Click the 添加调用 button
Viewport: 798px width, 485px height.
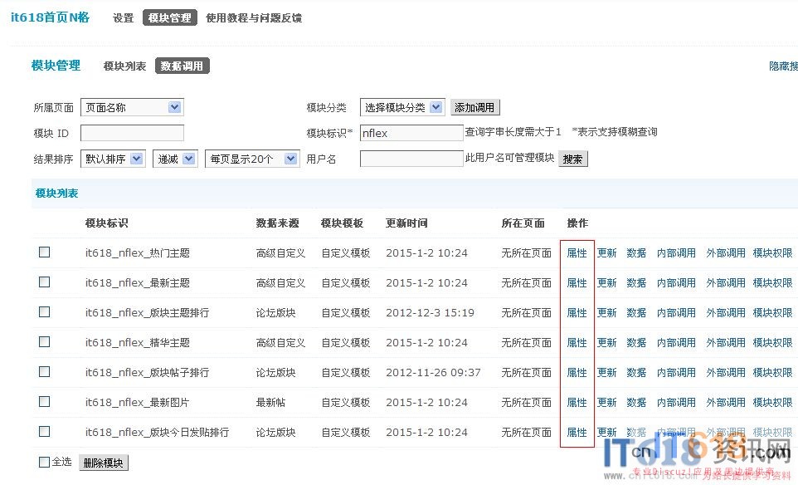[x=475, y=108]
